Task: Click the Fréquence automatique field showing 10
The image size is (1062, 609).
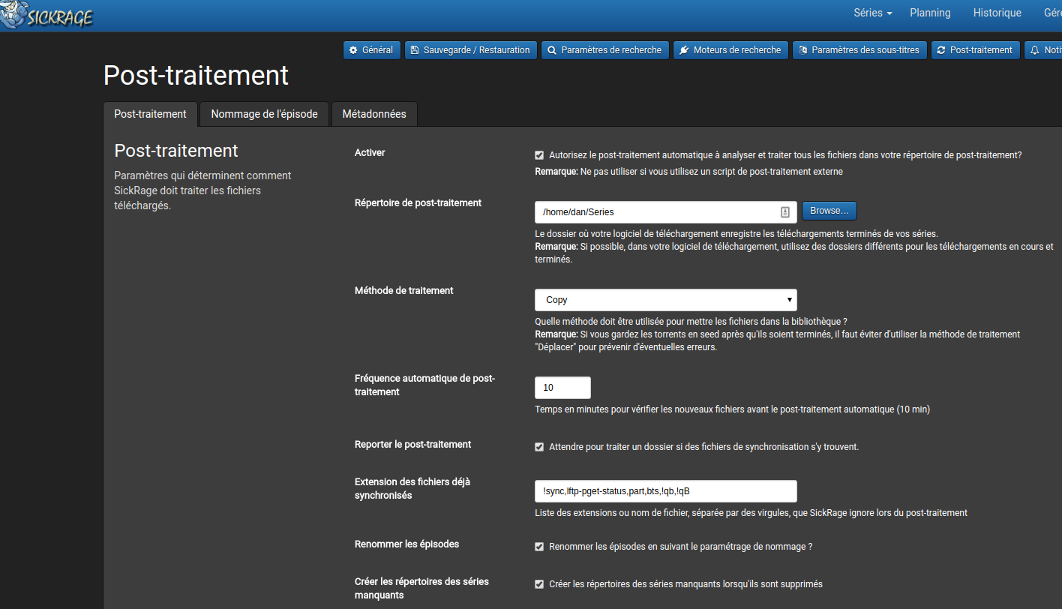Action: (x=562, y=388)
